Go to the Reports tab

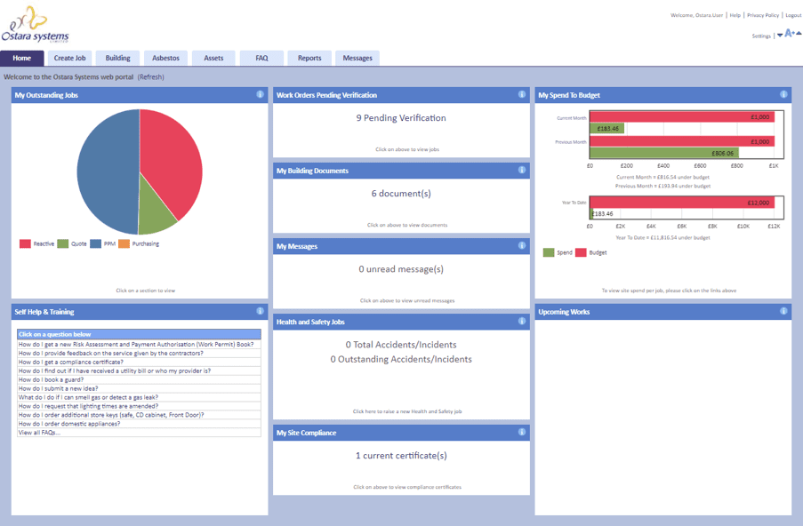point(309,59)
